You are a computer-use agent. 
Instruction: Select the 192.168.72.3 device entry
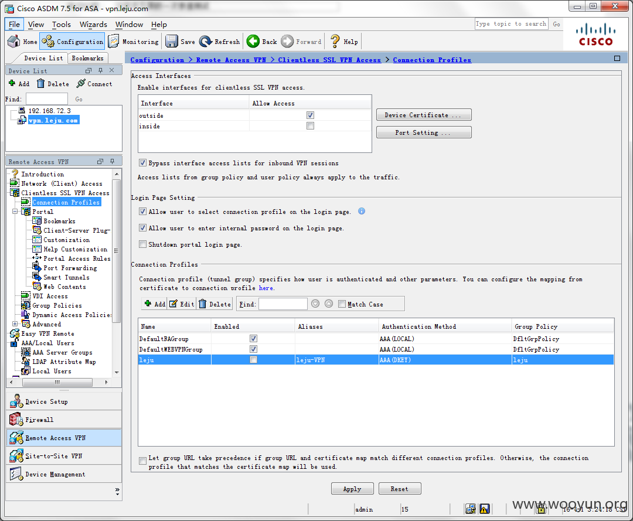coord(49,111)
